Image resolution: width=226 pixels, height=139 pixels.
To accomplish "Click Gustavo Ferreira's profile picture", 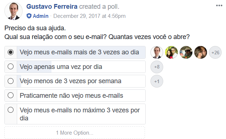I will pos(14,11).
